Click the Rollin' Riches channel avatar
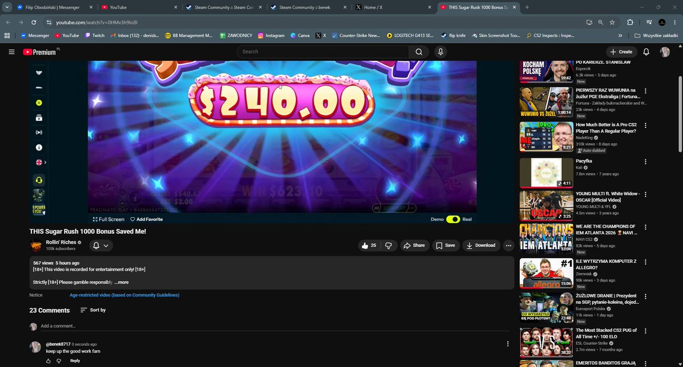The width and height of the screenshot is (683, 367). click(35, 245)
